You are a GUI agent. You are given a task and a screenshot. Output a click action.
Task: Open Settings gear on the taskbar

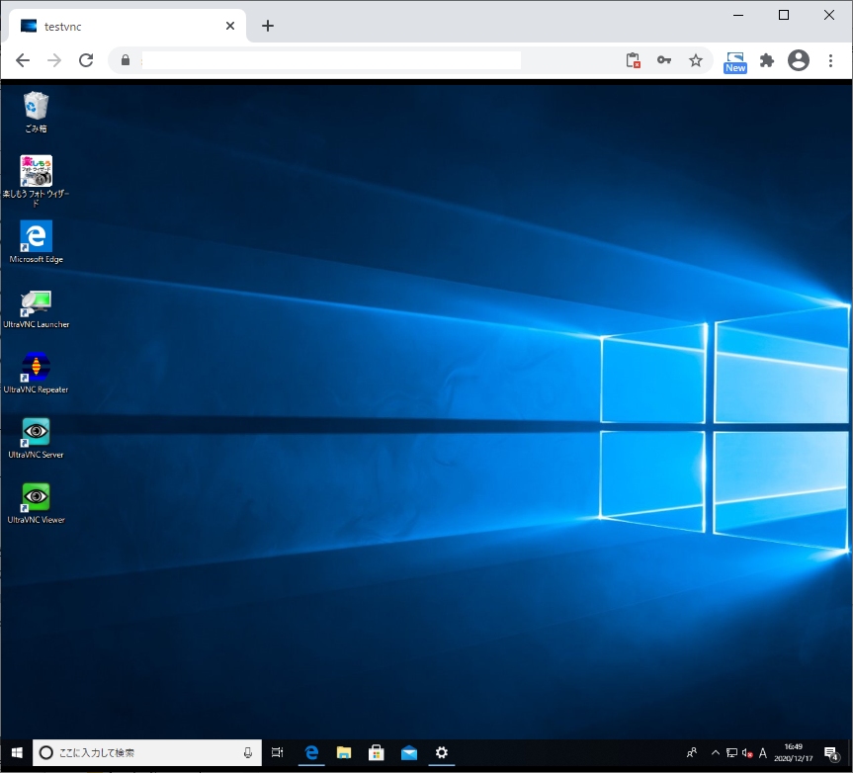point(442,752)
